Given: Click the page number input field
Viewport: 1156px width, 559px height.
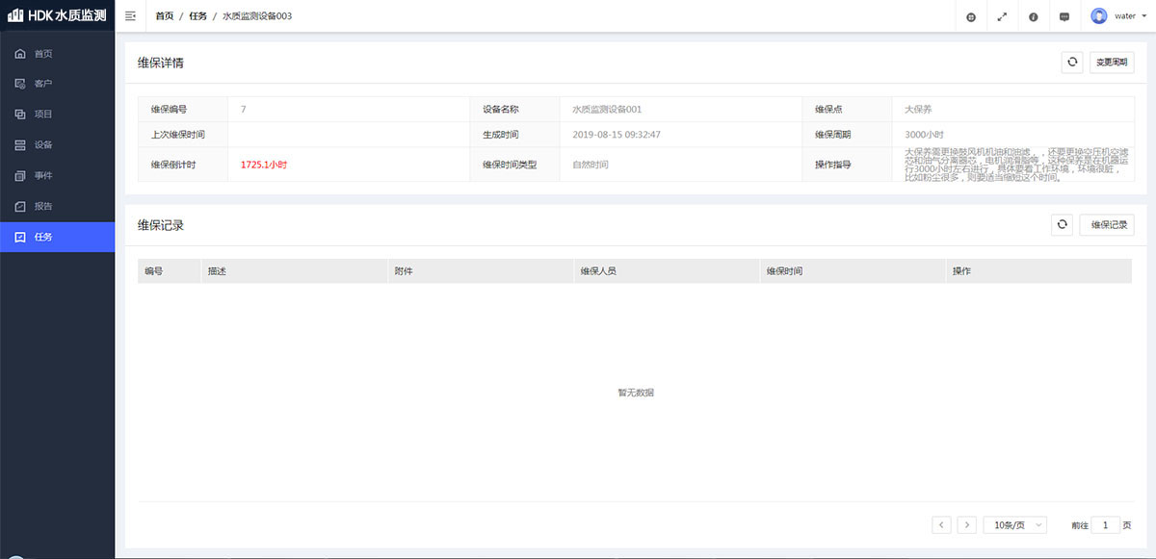Looking at the screenshot, I should pos(1105,525).
